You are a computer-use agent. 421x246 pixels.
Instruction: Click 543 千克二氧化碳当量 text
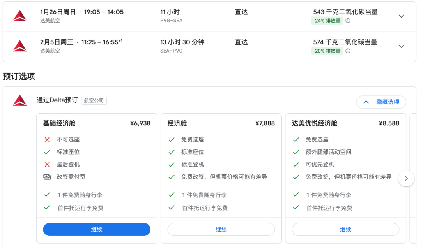[345, 12]
